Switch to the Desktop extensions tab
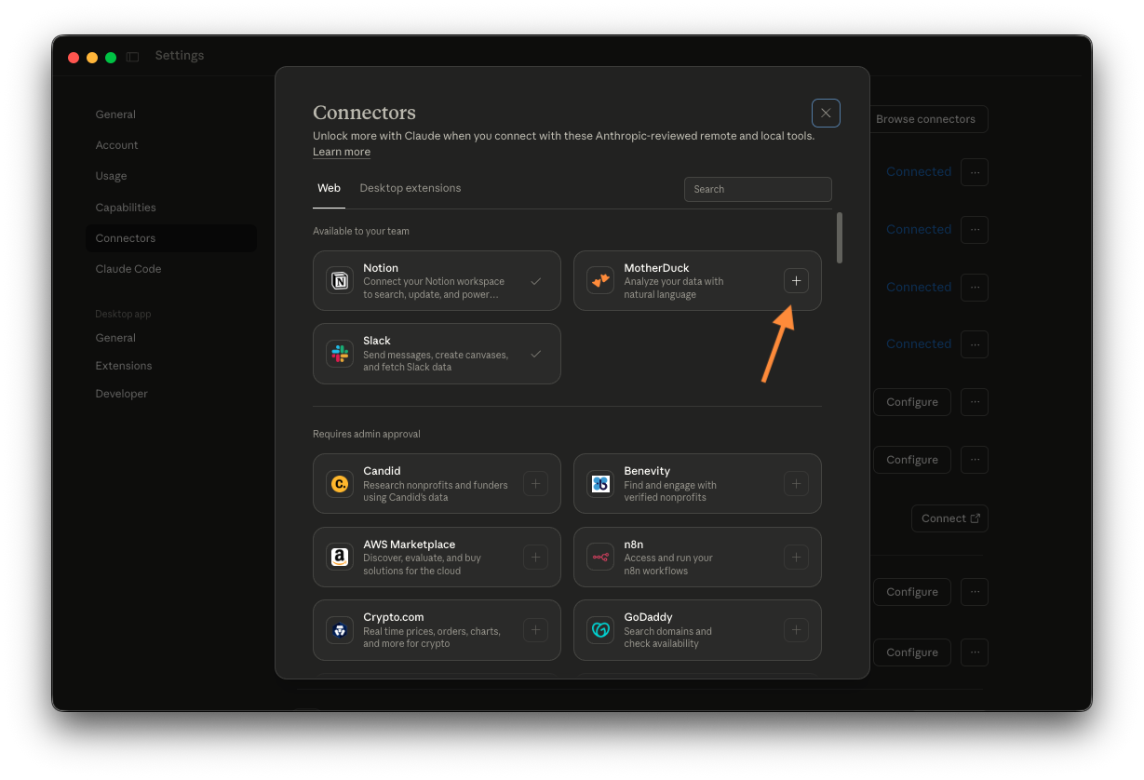Screen dimensions: 1144x780 pyautogui.click(x=410, y=188)
